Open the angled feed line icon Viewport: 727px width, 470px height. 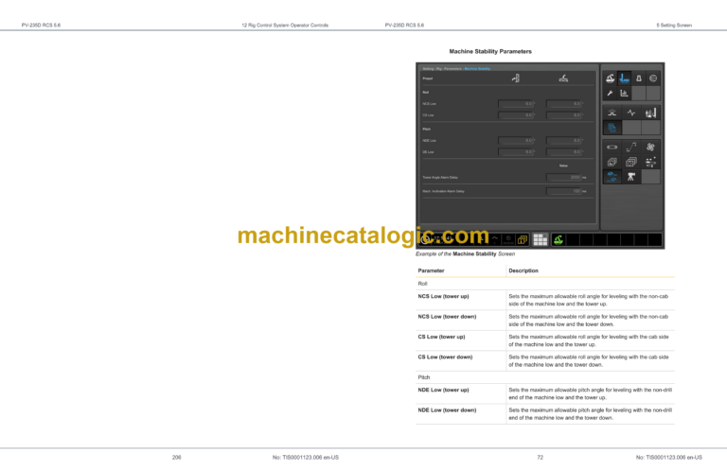(631, 148)
